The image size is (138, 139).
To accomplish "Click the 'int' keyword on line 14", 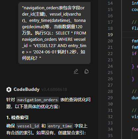I will [135, 3].
